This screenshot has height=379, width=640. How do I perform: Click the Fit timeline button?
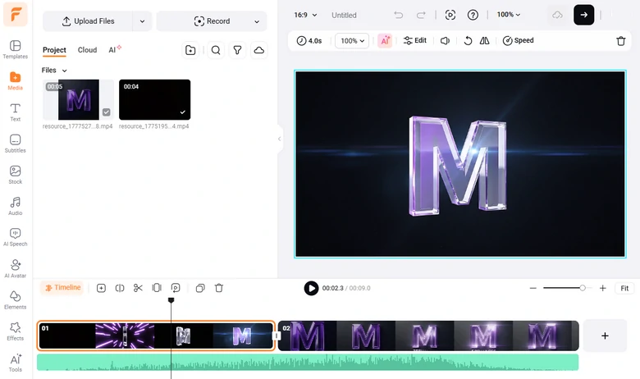(624, 288)
